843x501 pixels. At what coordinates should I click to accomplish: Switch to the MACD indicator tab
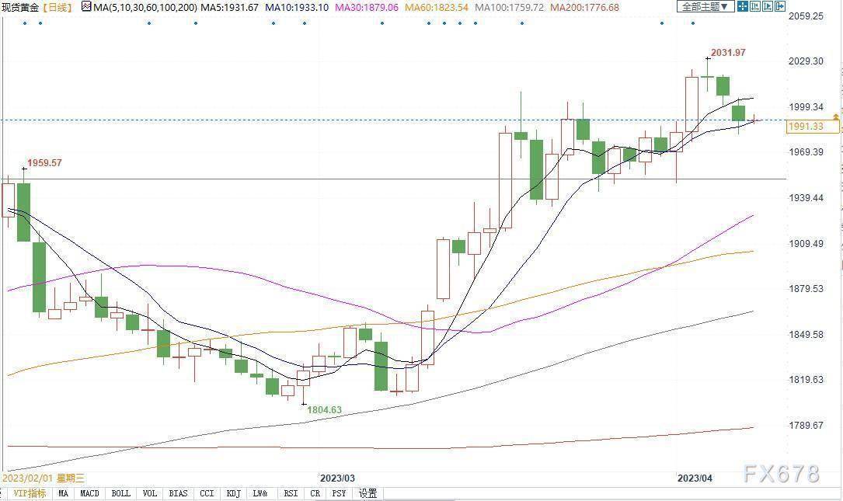point(89,493)
